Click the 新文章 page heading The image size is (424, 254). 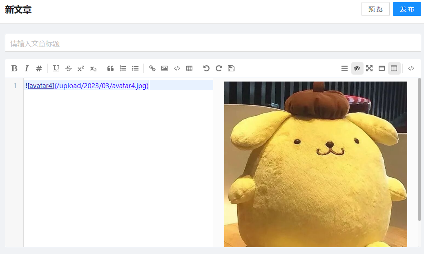18,10
